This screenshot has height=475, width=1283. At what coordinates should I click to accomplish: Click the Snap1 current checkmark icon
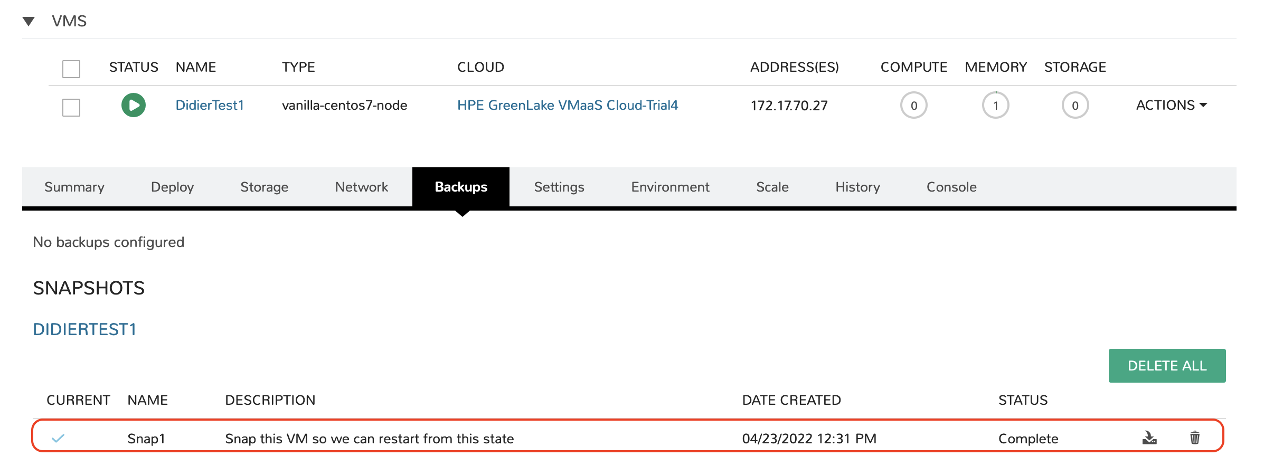pyautogui.click(x=58, y=438)
